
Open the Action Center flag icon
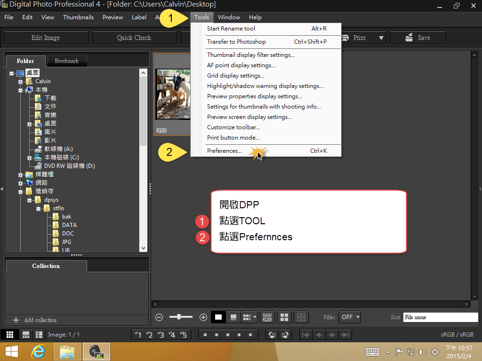click(399, 352)
